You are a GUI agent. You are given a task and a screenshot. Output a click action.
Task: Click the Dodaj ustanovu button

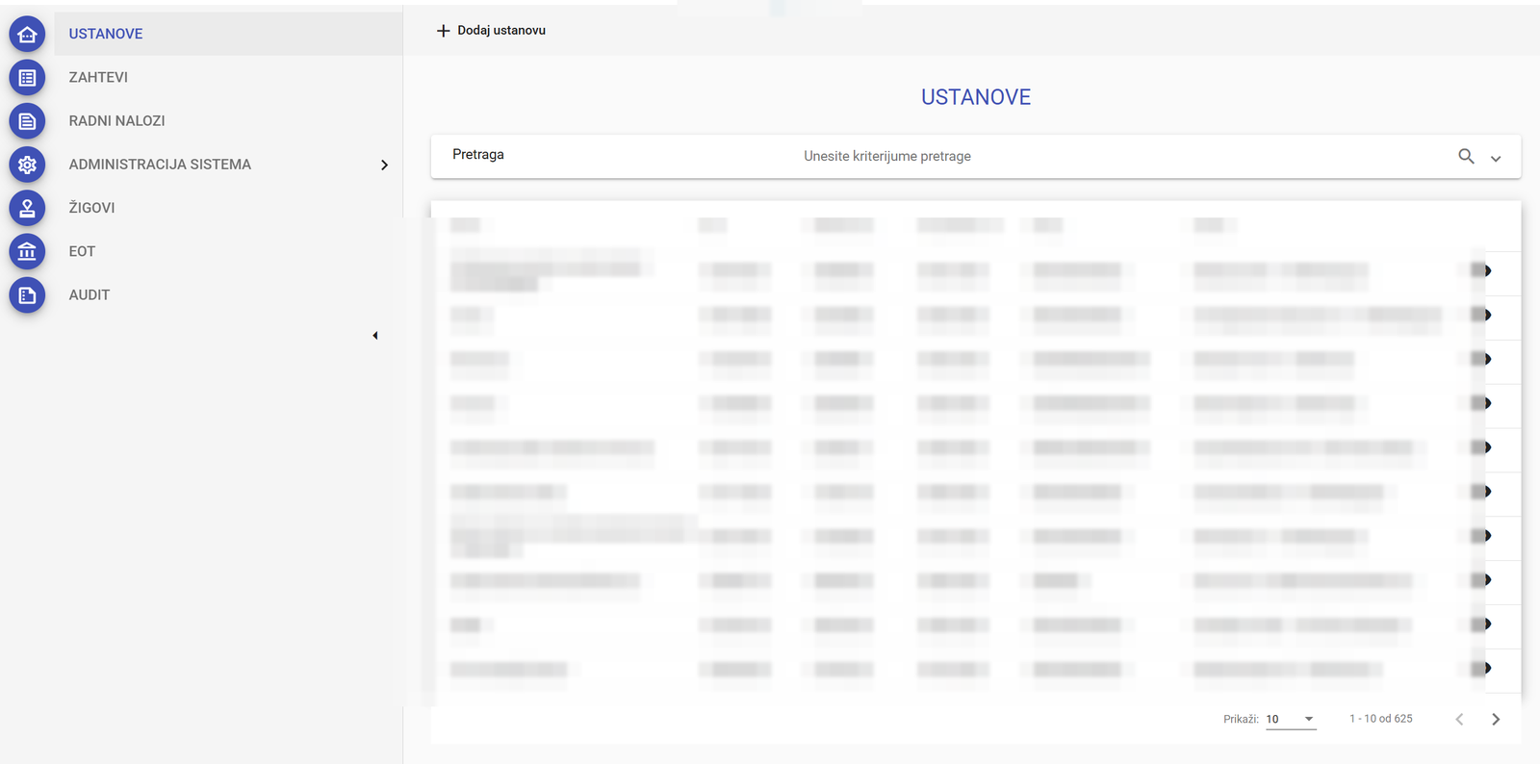pyautogui.click(x=491, y=31)
